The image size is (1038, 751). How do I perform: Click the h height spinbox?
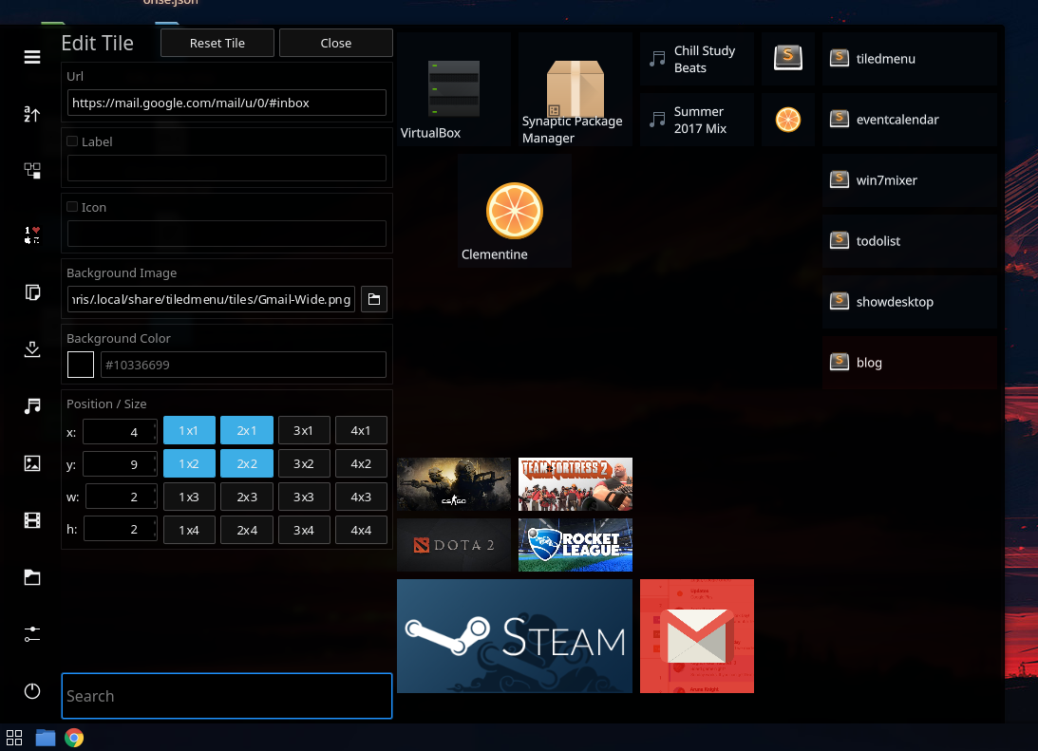pos(121,530)
